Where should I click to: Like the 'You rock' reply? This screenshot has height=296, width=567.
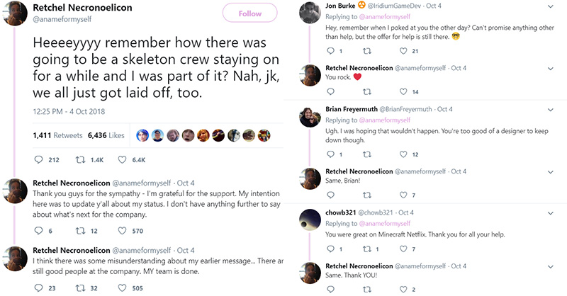click(405, 92)
